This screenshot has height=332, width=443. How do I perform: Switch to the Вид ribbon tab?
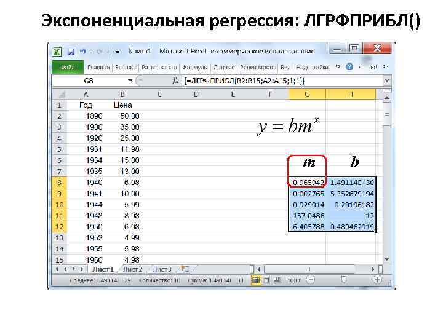tap(285, 68)
